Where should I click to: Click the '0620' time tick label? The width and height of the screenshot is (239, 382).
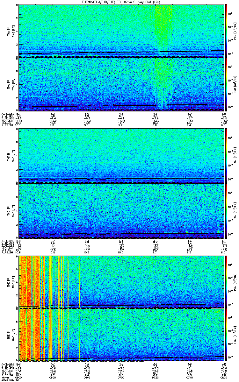coord(53,378)
